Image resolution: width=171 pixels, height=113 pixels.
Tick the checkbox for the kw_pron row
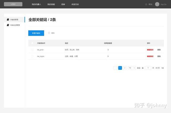(32, 50)
